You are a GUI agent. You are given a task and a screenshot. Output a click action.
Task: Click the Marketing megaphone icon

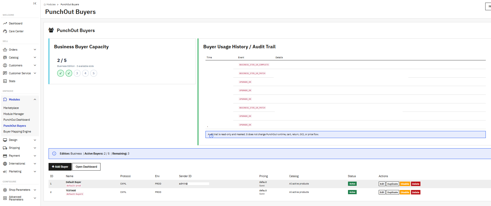5,172
